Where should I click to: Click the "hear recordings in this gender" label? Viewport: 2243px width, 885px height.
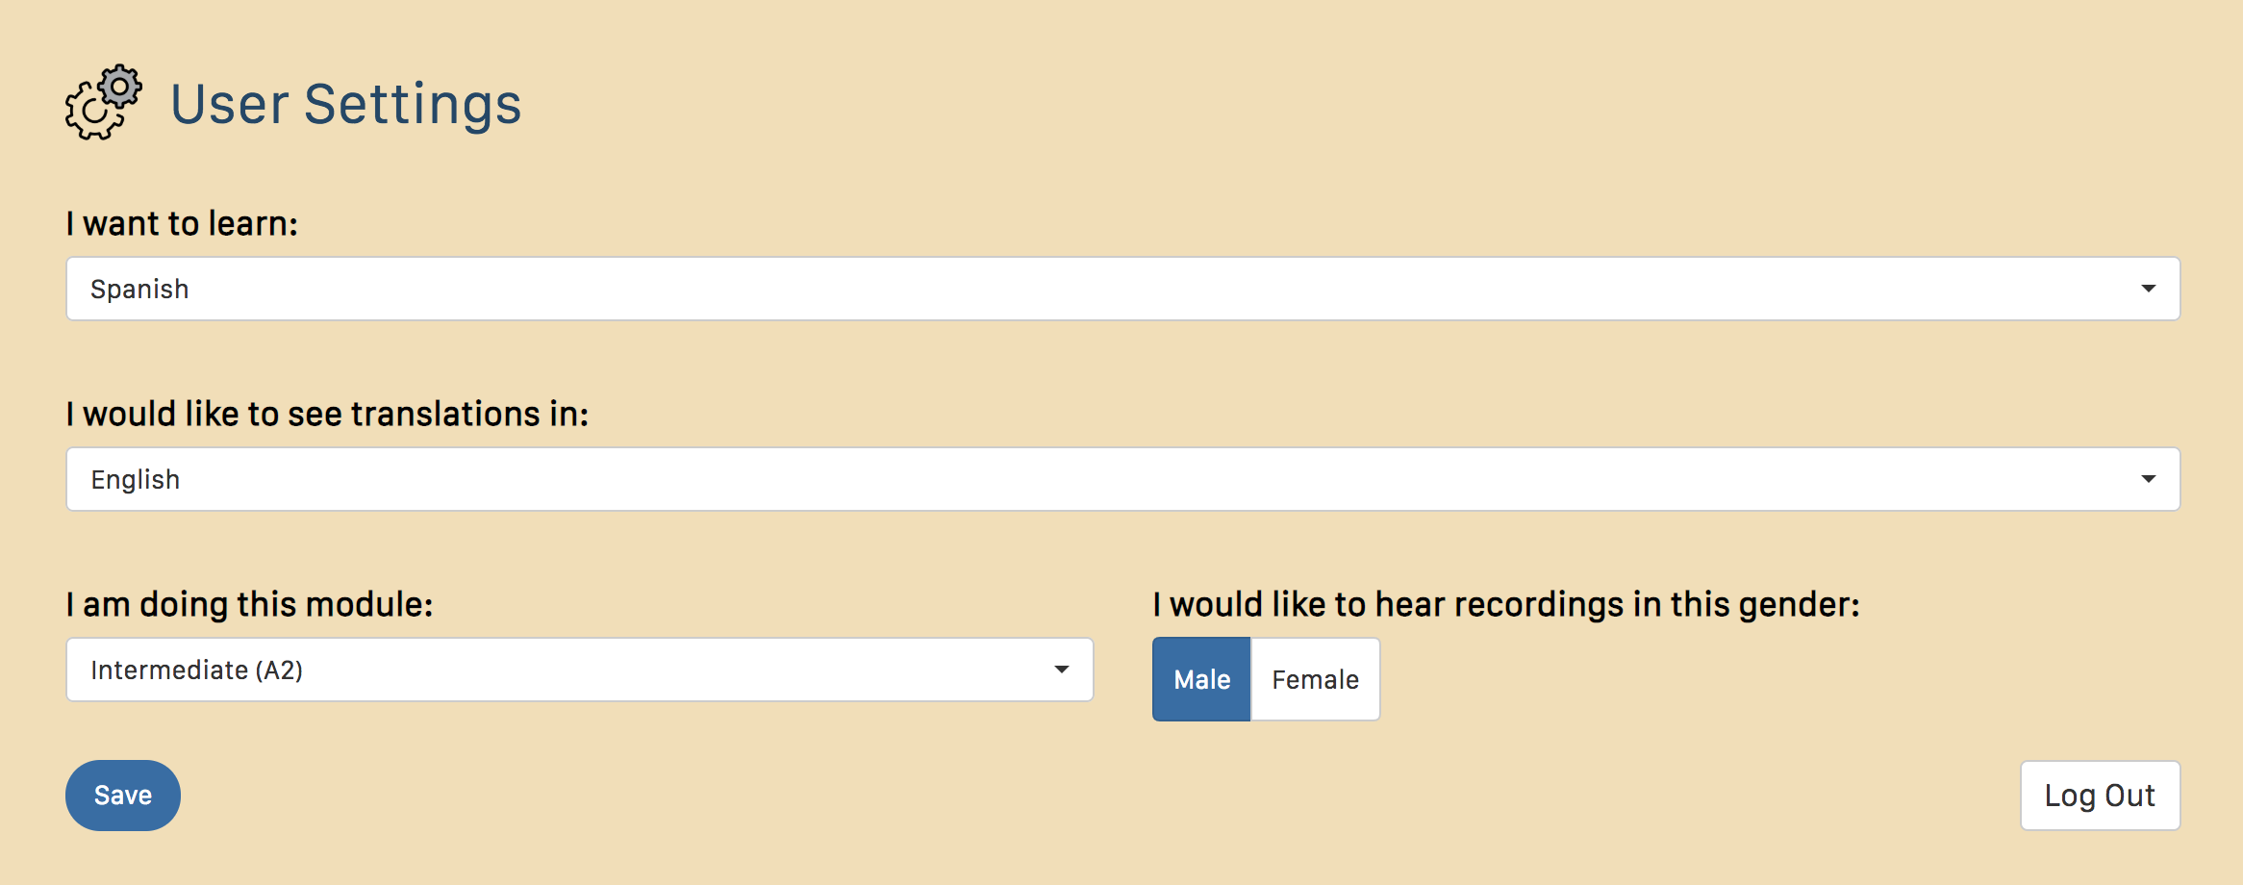coord(1505,604)
